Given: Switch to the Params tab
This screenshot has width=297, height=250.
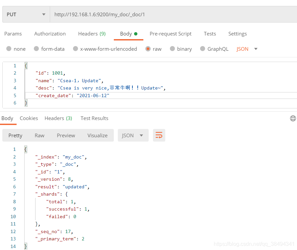Looking at the screenshot, I should coord(13,34).
